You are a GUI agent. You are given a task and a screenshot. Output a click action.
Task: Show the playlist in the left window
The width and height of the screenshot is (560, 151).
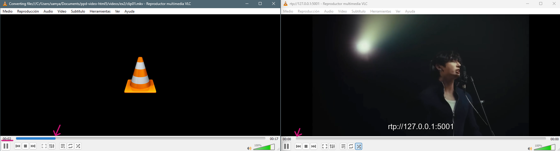coord(63,146)
